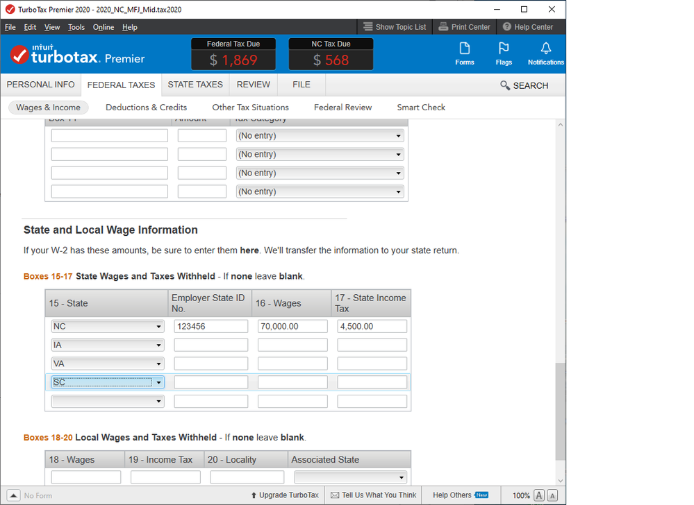Screen dimensions: 694x505
Task: Click the Search magnifier icon
Action: pos(504,85)
